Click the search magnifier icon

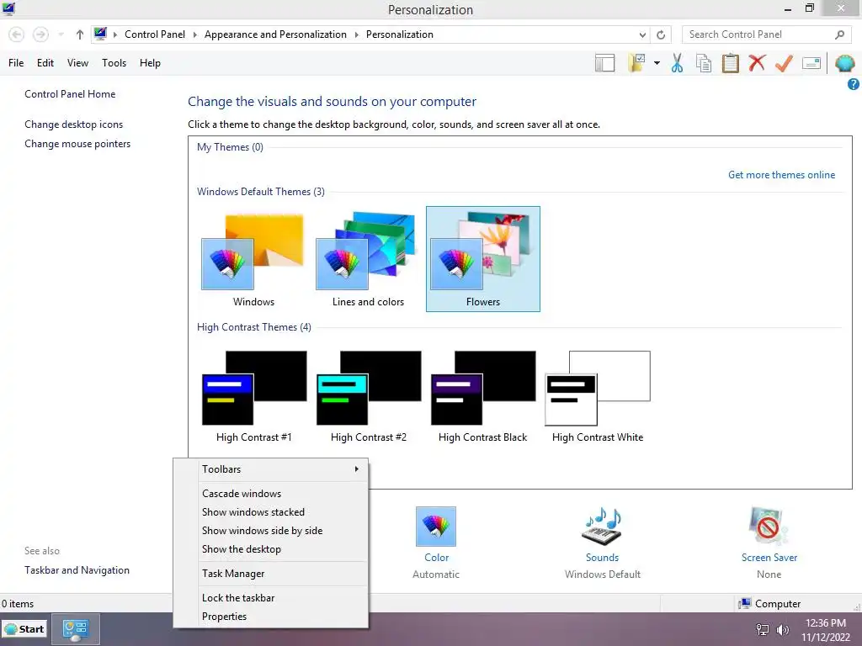point(839,34)
